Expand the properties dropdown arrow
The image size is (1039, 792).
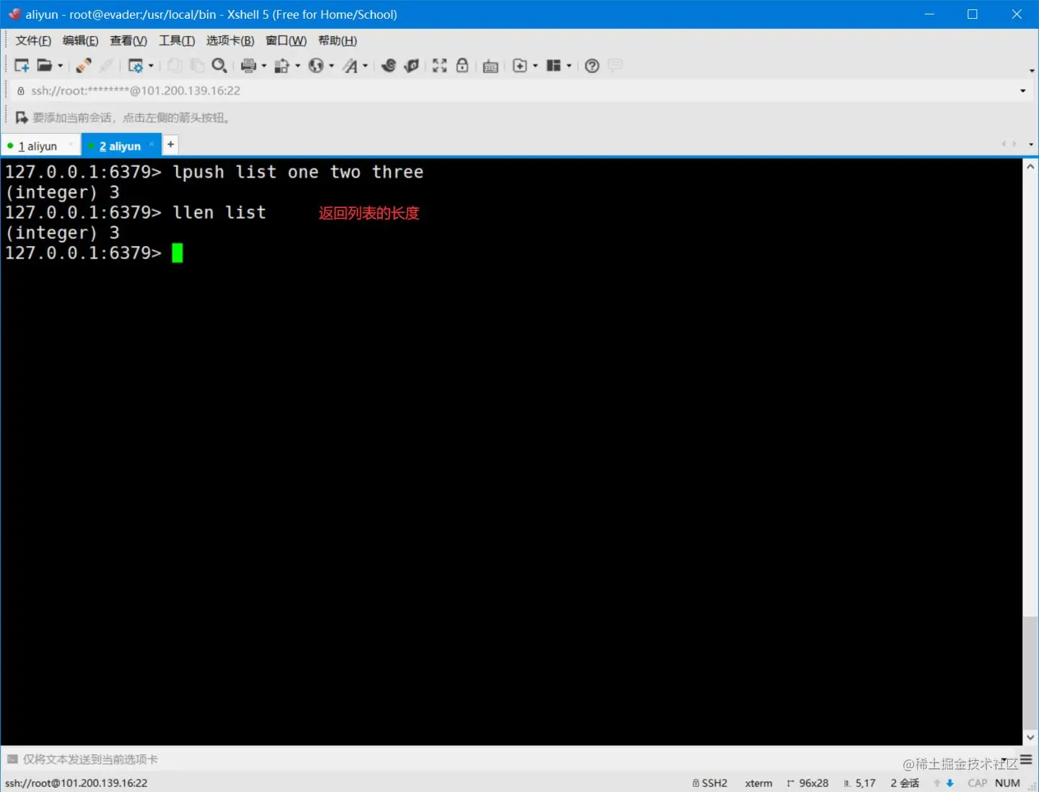click(x=151, y=66)
